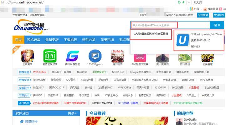This screenshot has width=226, height=125.
Task: Open the 街头篮球 game icon
Action: (x=208, y=58)
